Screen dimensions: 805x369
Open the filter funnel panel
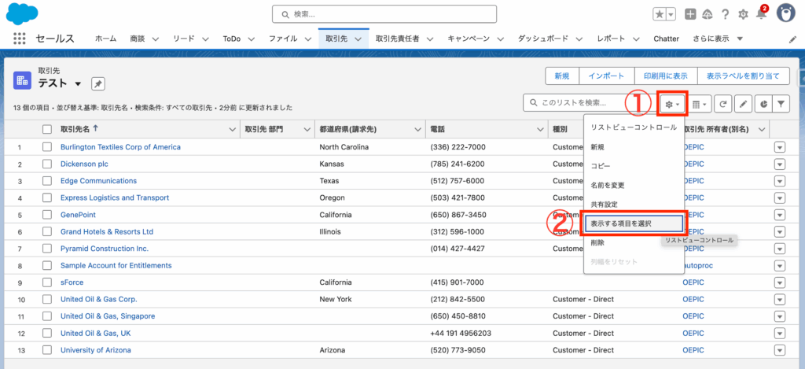click(x=781, y=105)
